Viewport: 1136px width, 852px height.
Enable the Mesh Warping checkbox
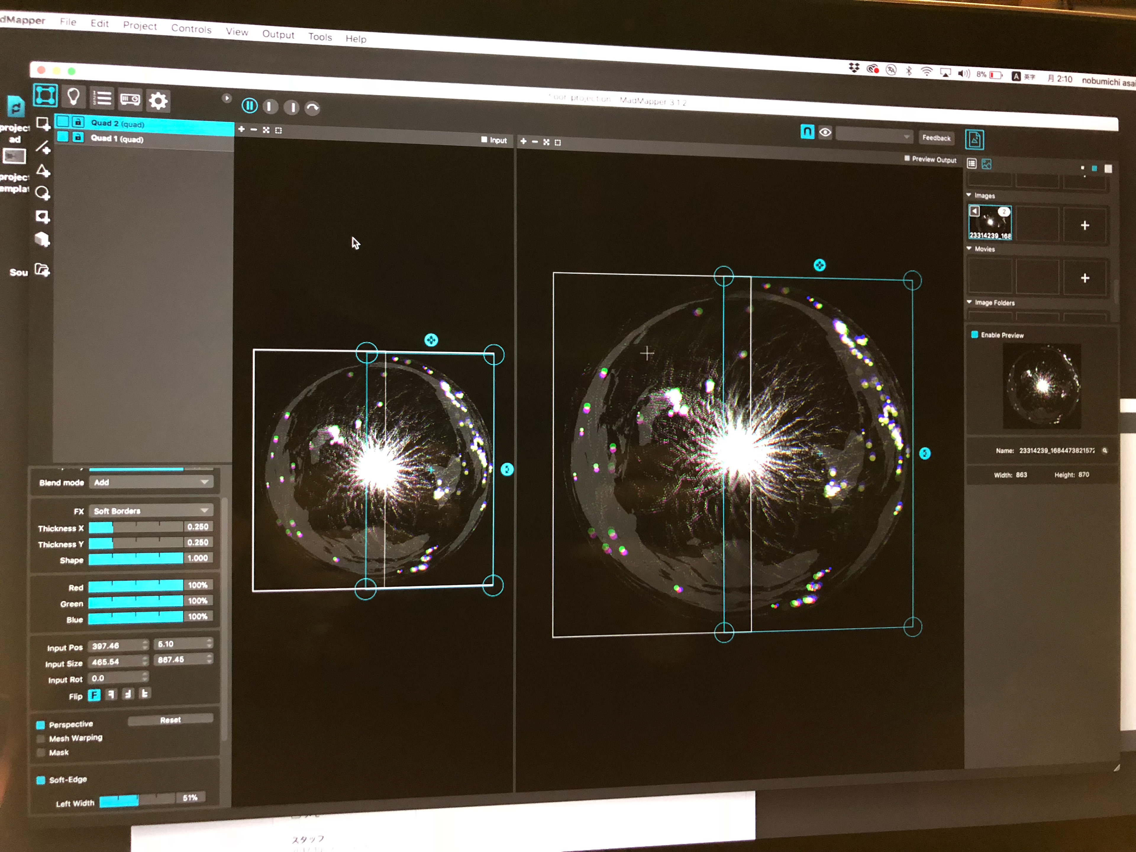pos(41,739)
